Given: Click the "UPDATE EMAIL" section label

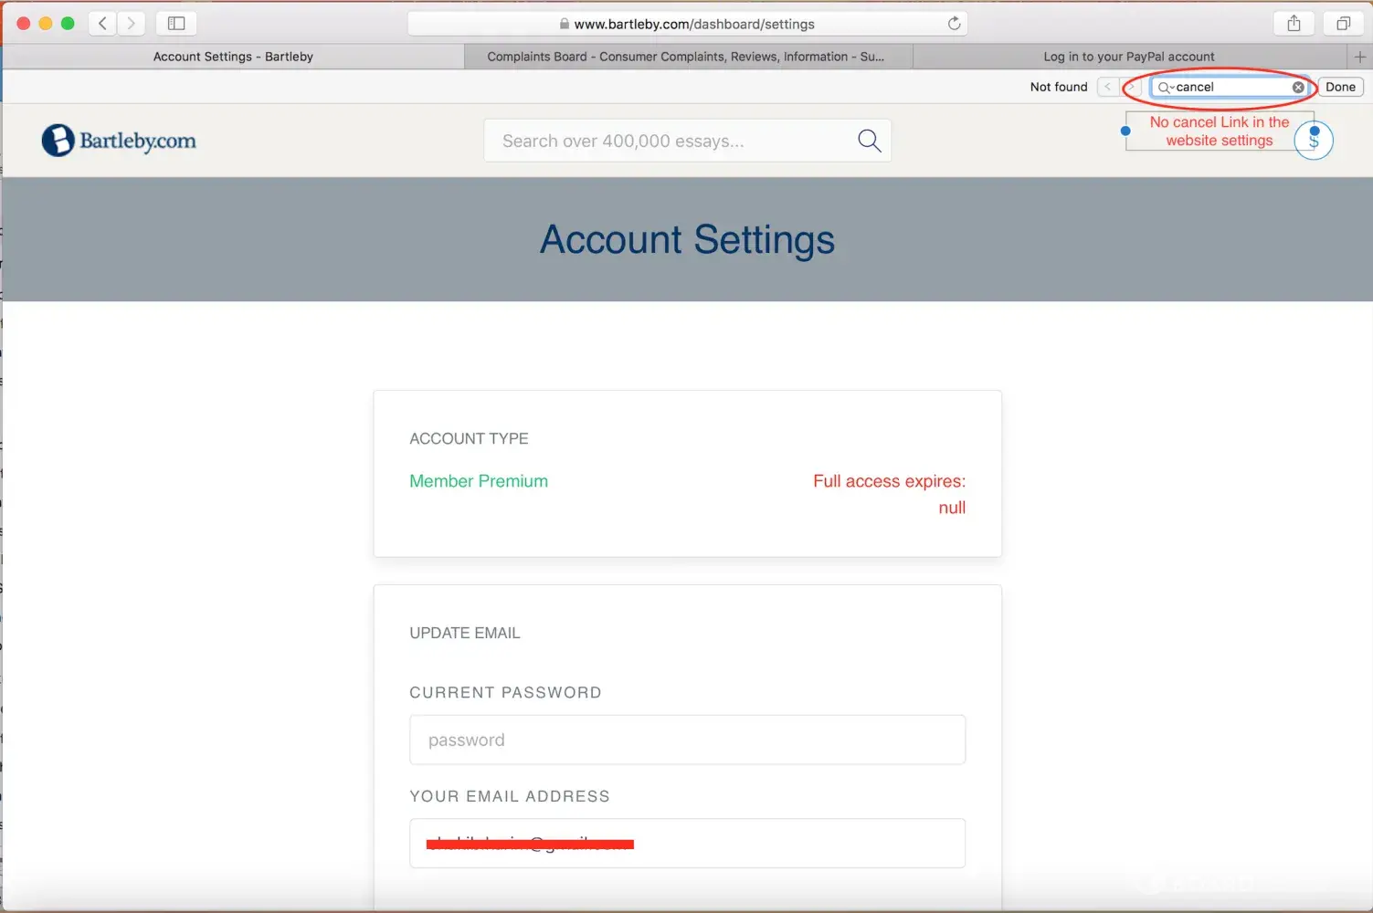Looking at the screenshot, I should point(465,633).
